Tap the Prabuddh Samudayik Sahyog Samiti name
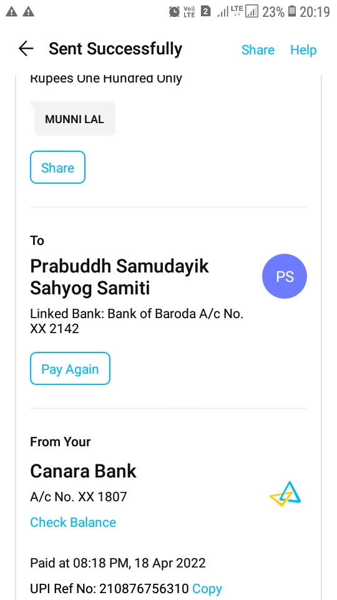Viewport: 337px width, 600px height. (x=120, y=277)
